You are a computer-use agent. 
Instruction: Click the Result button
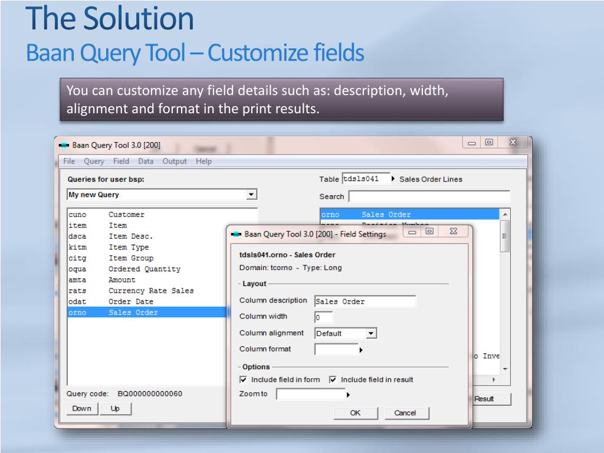[491, 399]
